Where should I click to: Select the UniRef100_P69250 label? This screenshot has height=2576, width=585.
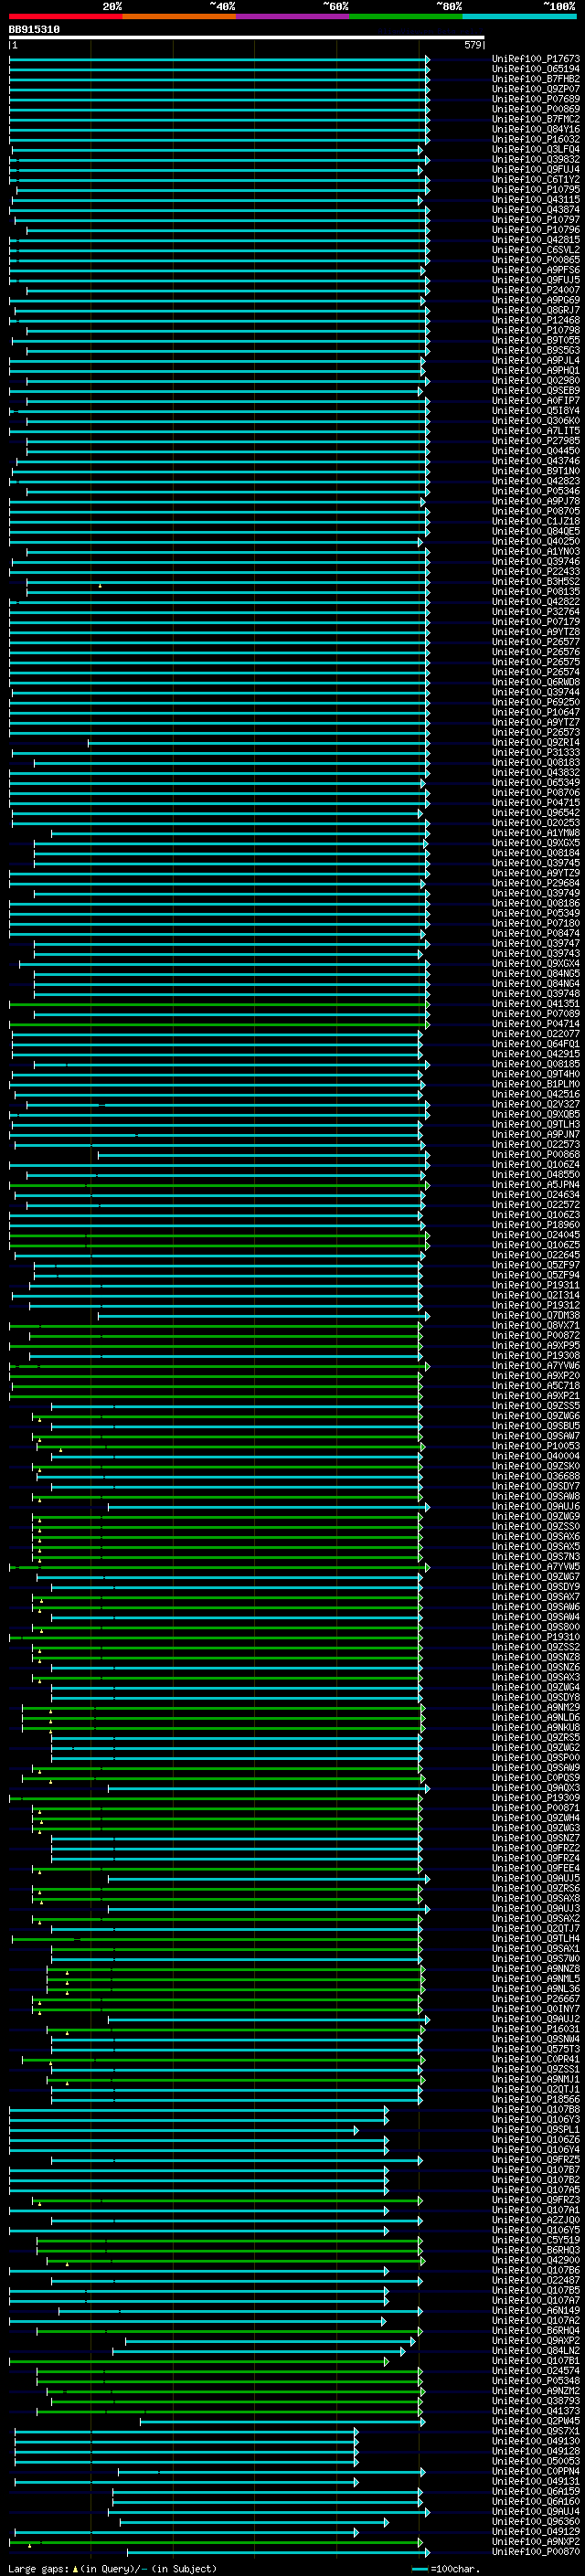tap(536, 702)
